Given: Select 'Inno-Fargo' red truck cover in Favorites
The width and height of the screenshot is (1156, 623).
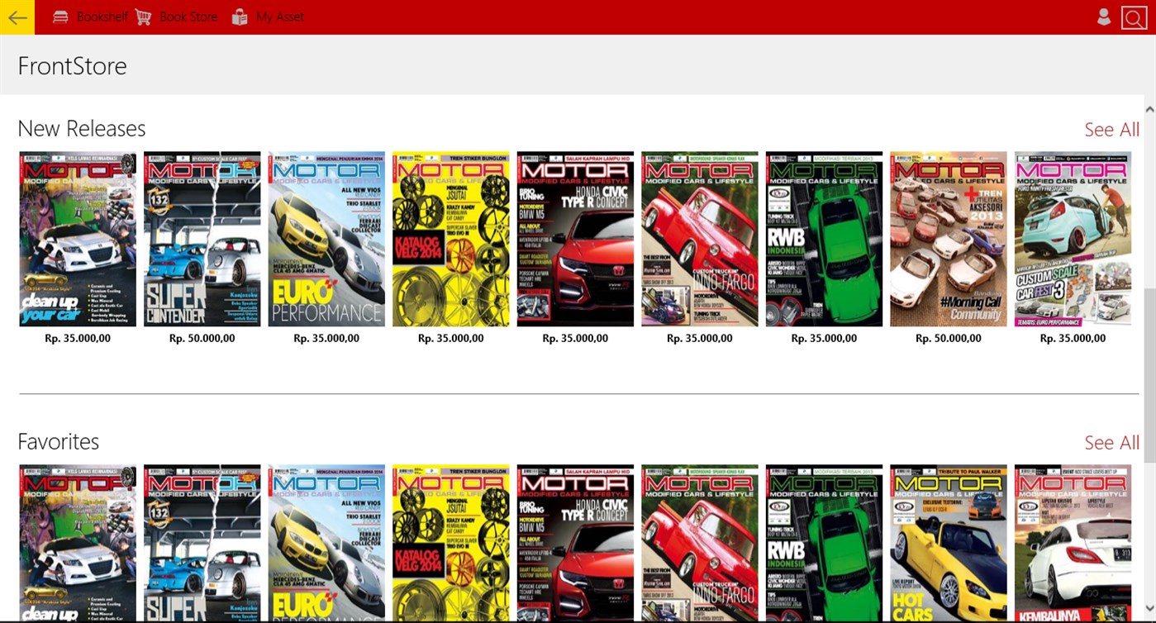Looking at the screenshot, I should pyautogui.click(x=700, y=544).
